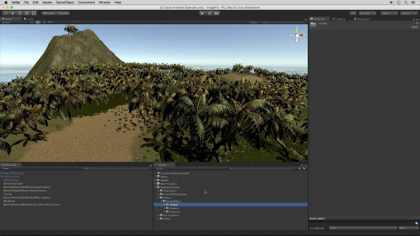Toggle 2D view mode in Scene
Screen dimensions: 420x236
click(31, 22)
